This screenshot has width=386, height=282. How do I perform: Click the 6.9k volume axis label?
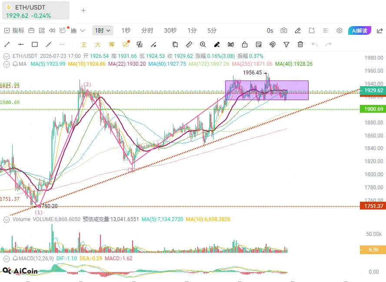click(372, 250)
